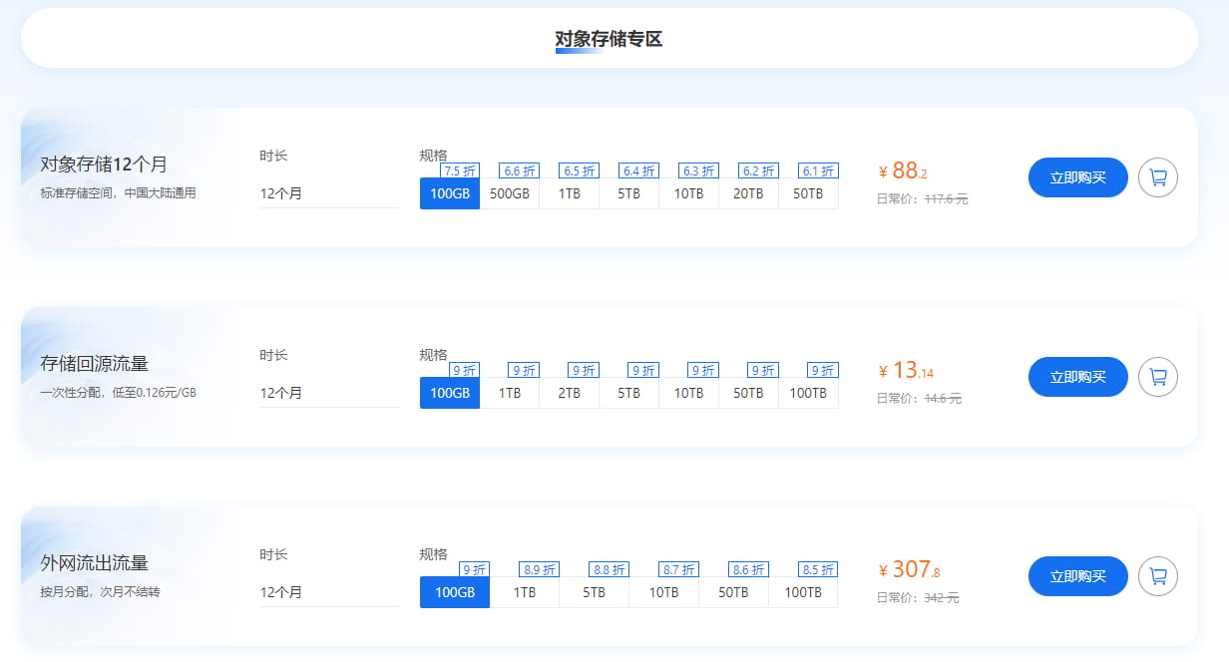
Task: Click the 7.5折 discount tag
Action: [x=460, y=170]
